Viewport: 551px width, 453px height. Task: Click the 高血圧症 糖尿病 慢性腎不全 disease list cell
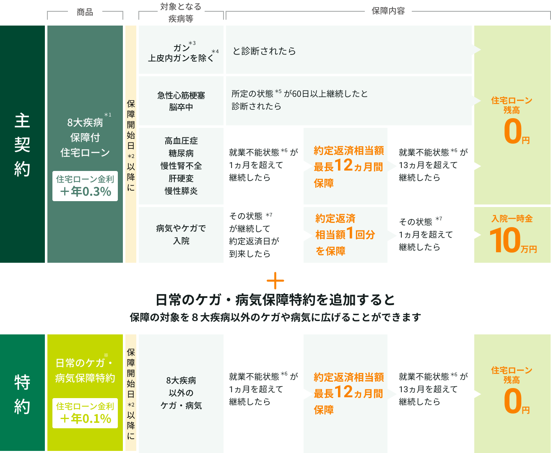click(x=181, y=166)
